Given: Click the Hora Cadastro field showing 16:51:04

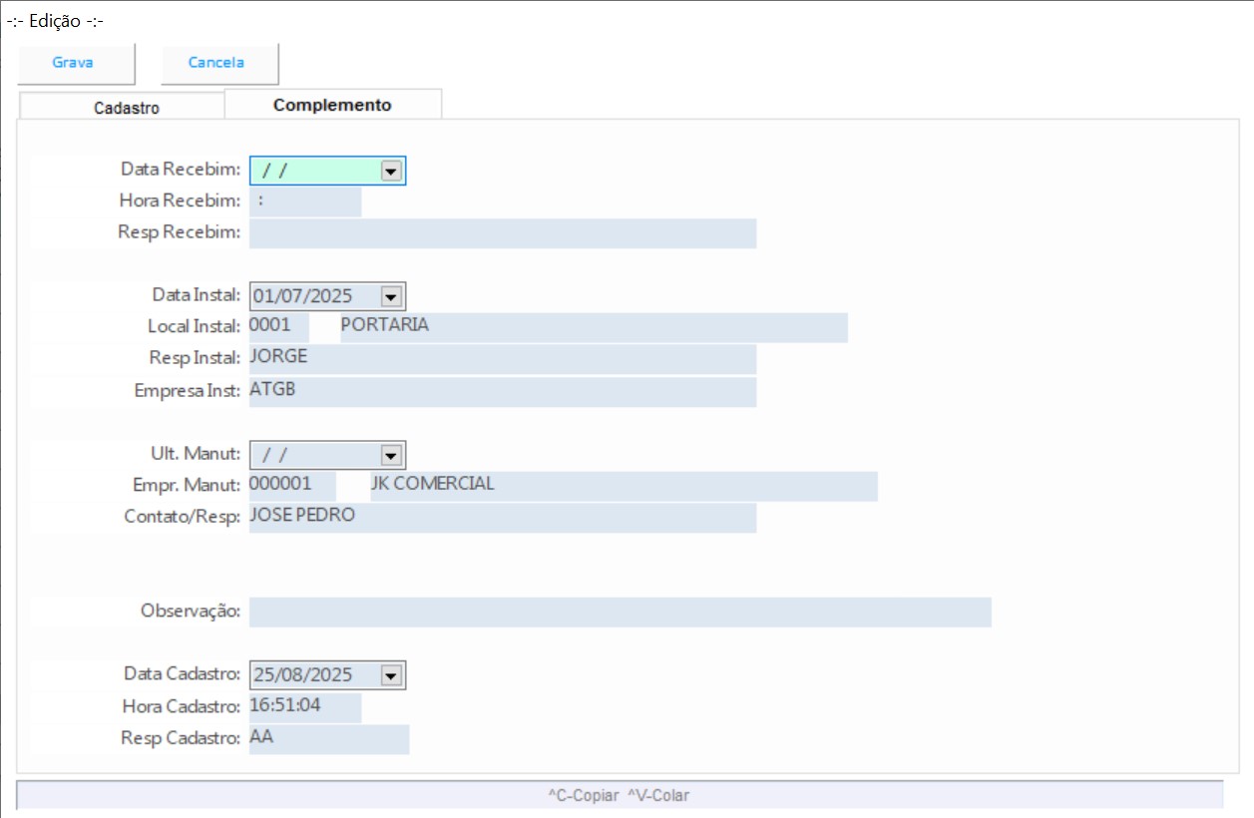Looking at the screenshot, I should tap(304, 707).
